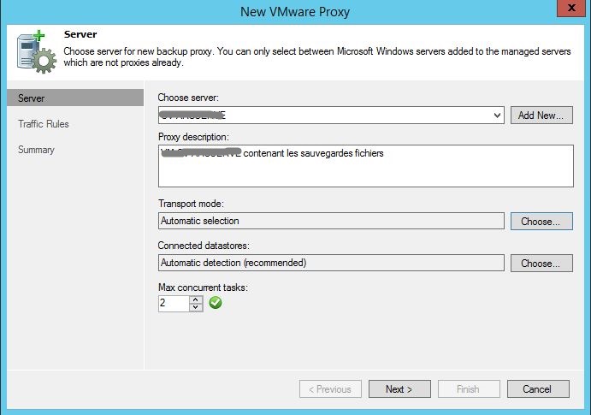Click the 'New VMware Proxy' title text

pyautogui.click(x=295, y=12)
